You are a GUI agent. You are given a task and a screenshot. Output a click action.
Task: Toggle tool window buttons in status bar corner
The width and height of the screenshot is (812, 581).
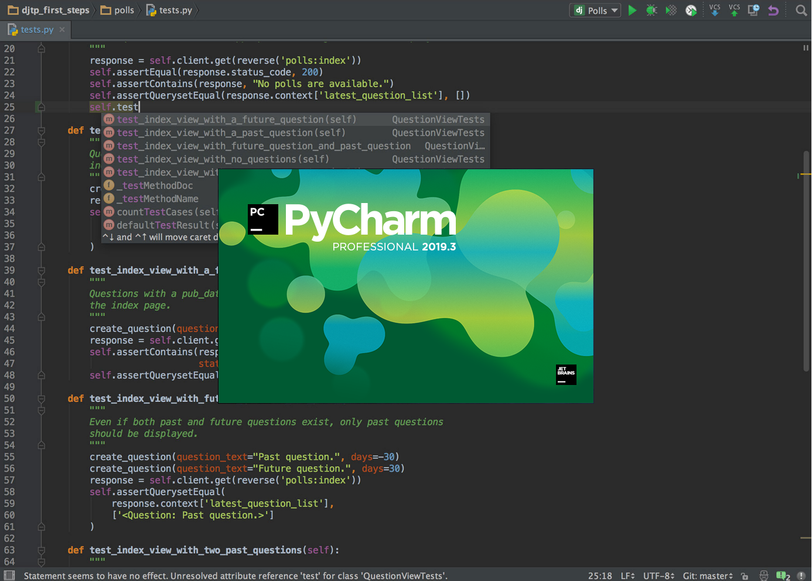[9, 576]
